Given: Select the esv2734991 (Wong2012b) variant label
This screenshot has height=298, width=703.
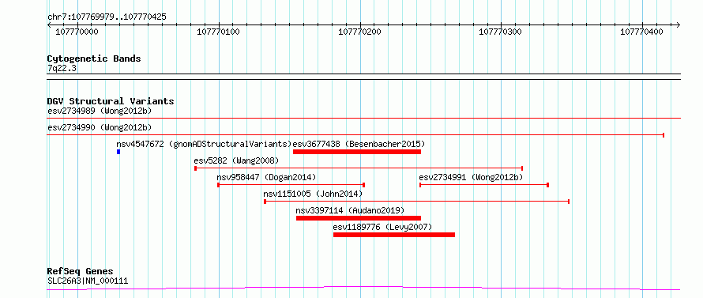Looking at the screenshot, I should 471,177.
